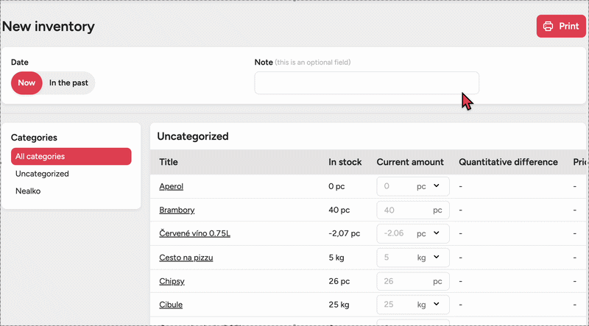Open the Aperol item link

pos(171,187)
